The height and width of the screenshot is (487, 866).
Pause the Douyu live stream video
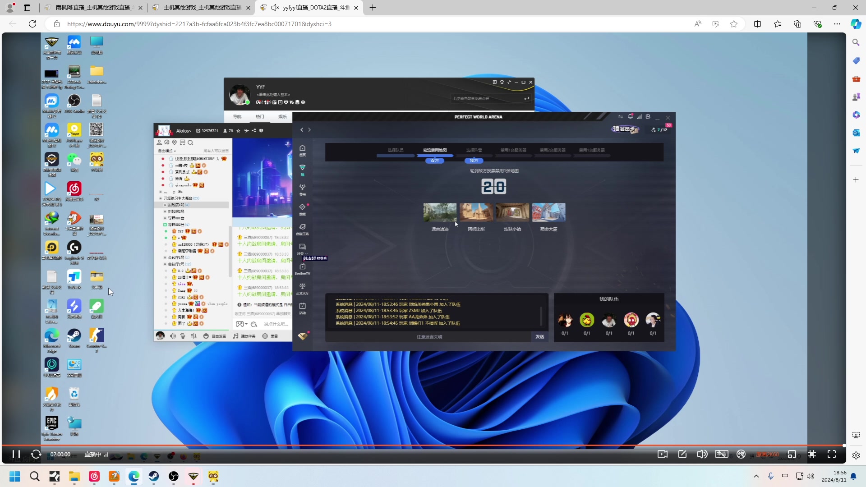tap(16, 454)
